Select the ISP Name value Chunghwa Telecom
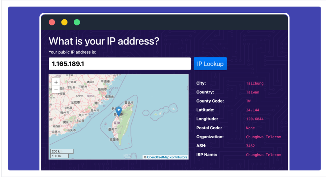 tap(264, 155)
